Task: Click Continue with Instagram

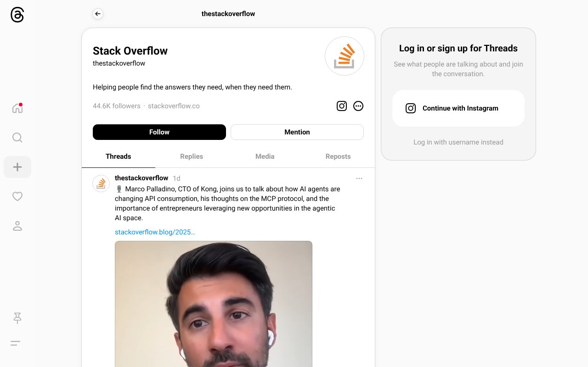Action: [x=458, y=108]
